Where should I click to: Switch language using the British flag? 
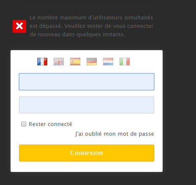(59, 62)
